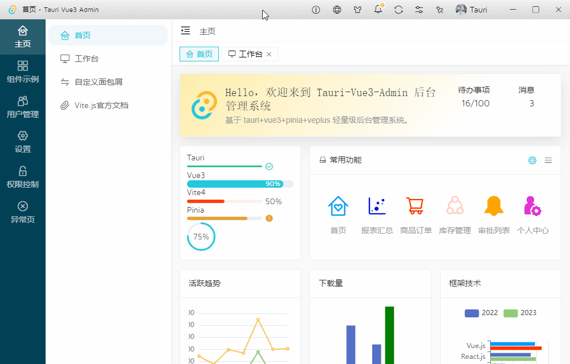
Task: Expand the 权限控制 sidebar menu
Action: point(23,177)
